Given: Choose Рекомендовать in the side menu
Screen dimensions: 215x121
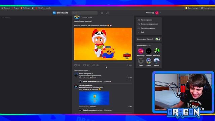Looking at the screenshot, I should [x=146, y=20].
